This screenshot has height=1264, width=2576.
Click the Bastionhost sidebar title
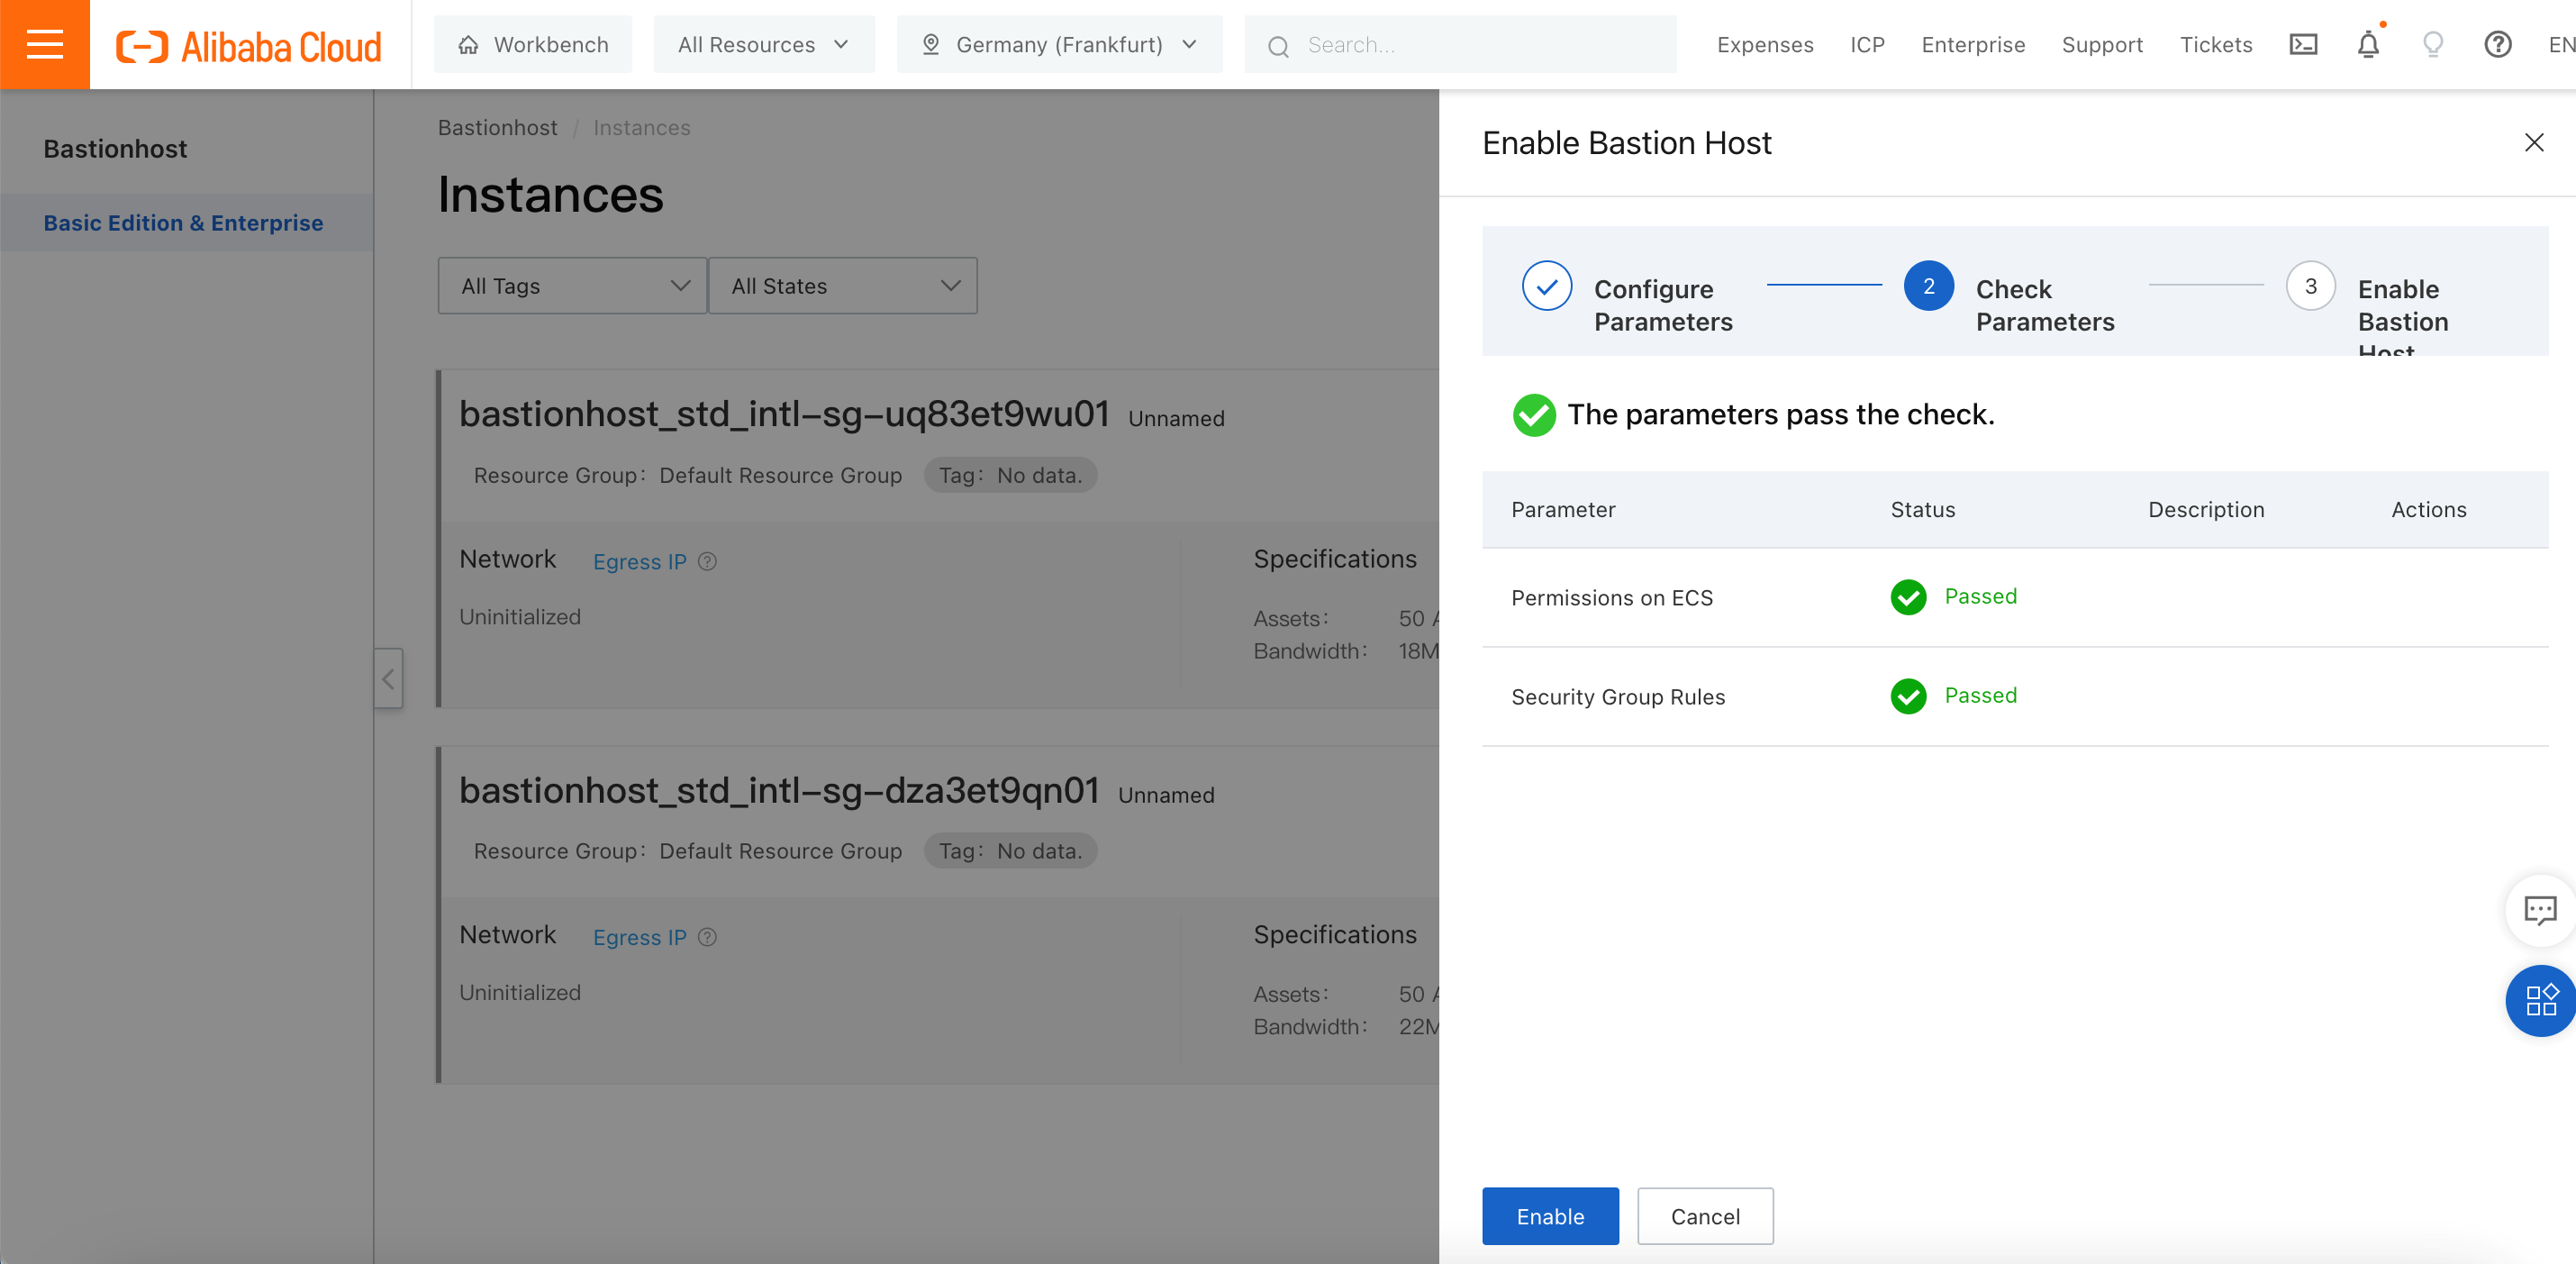tap(115, 149)
